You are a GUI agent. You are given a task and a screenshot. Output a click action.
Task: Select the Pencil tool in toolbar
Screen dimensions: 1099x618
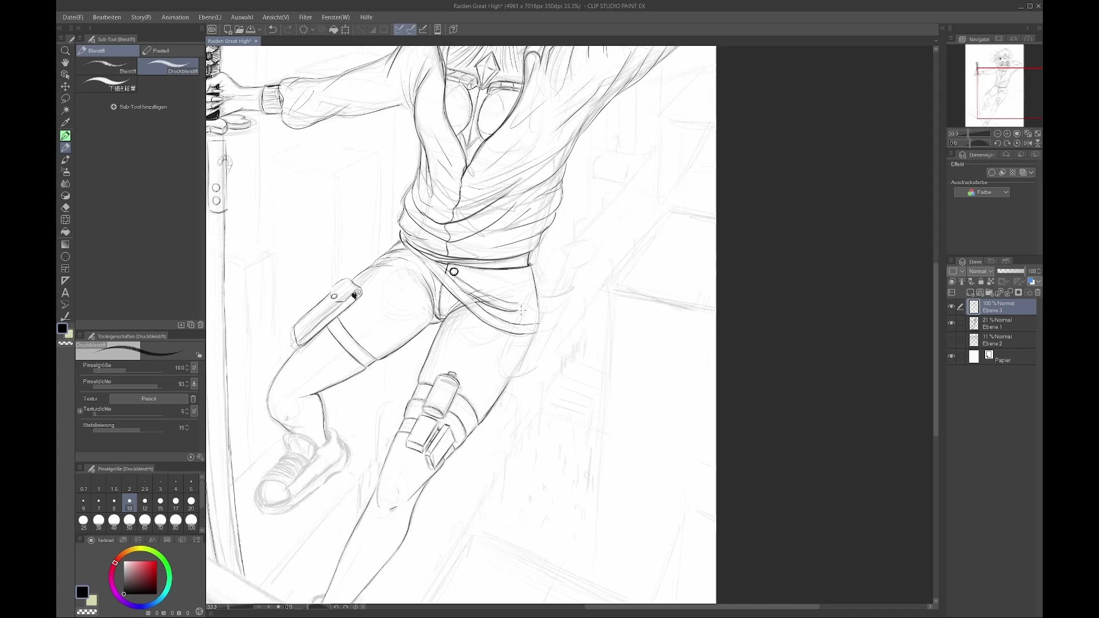[65, 148]
